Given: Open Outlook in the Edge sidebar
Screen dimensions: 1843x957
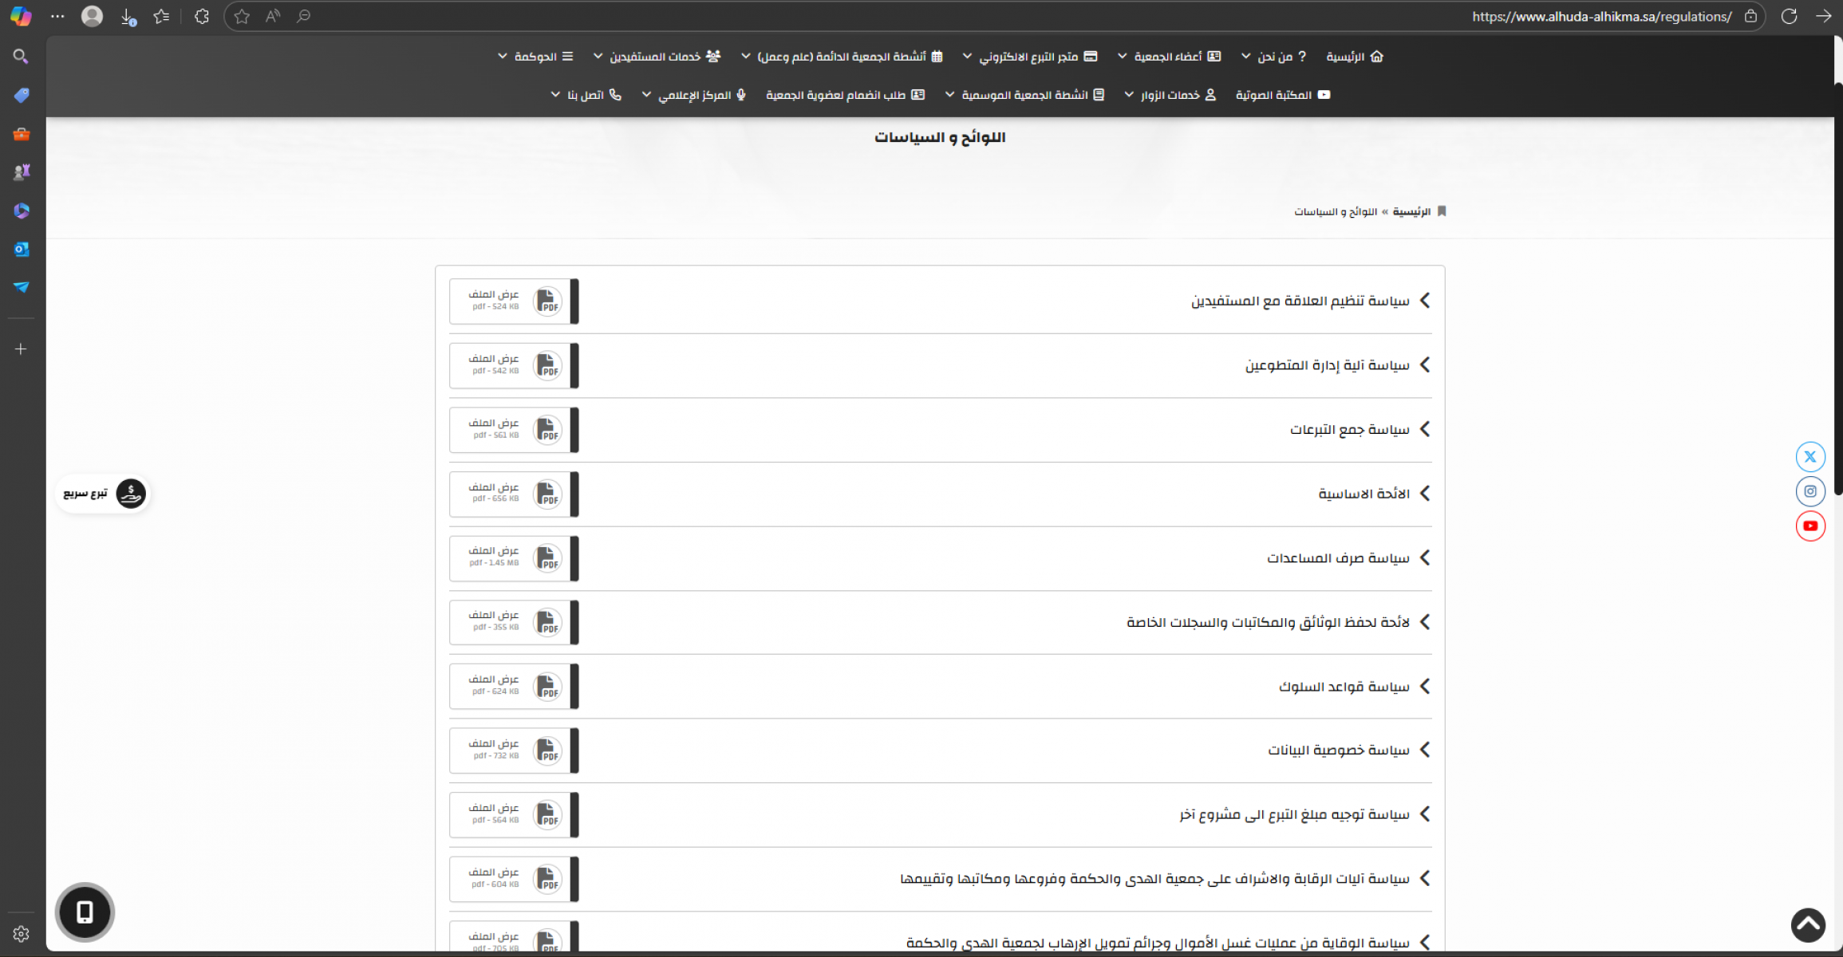Looking at the screenshot, I should 22,249.
